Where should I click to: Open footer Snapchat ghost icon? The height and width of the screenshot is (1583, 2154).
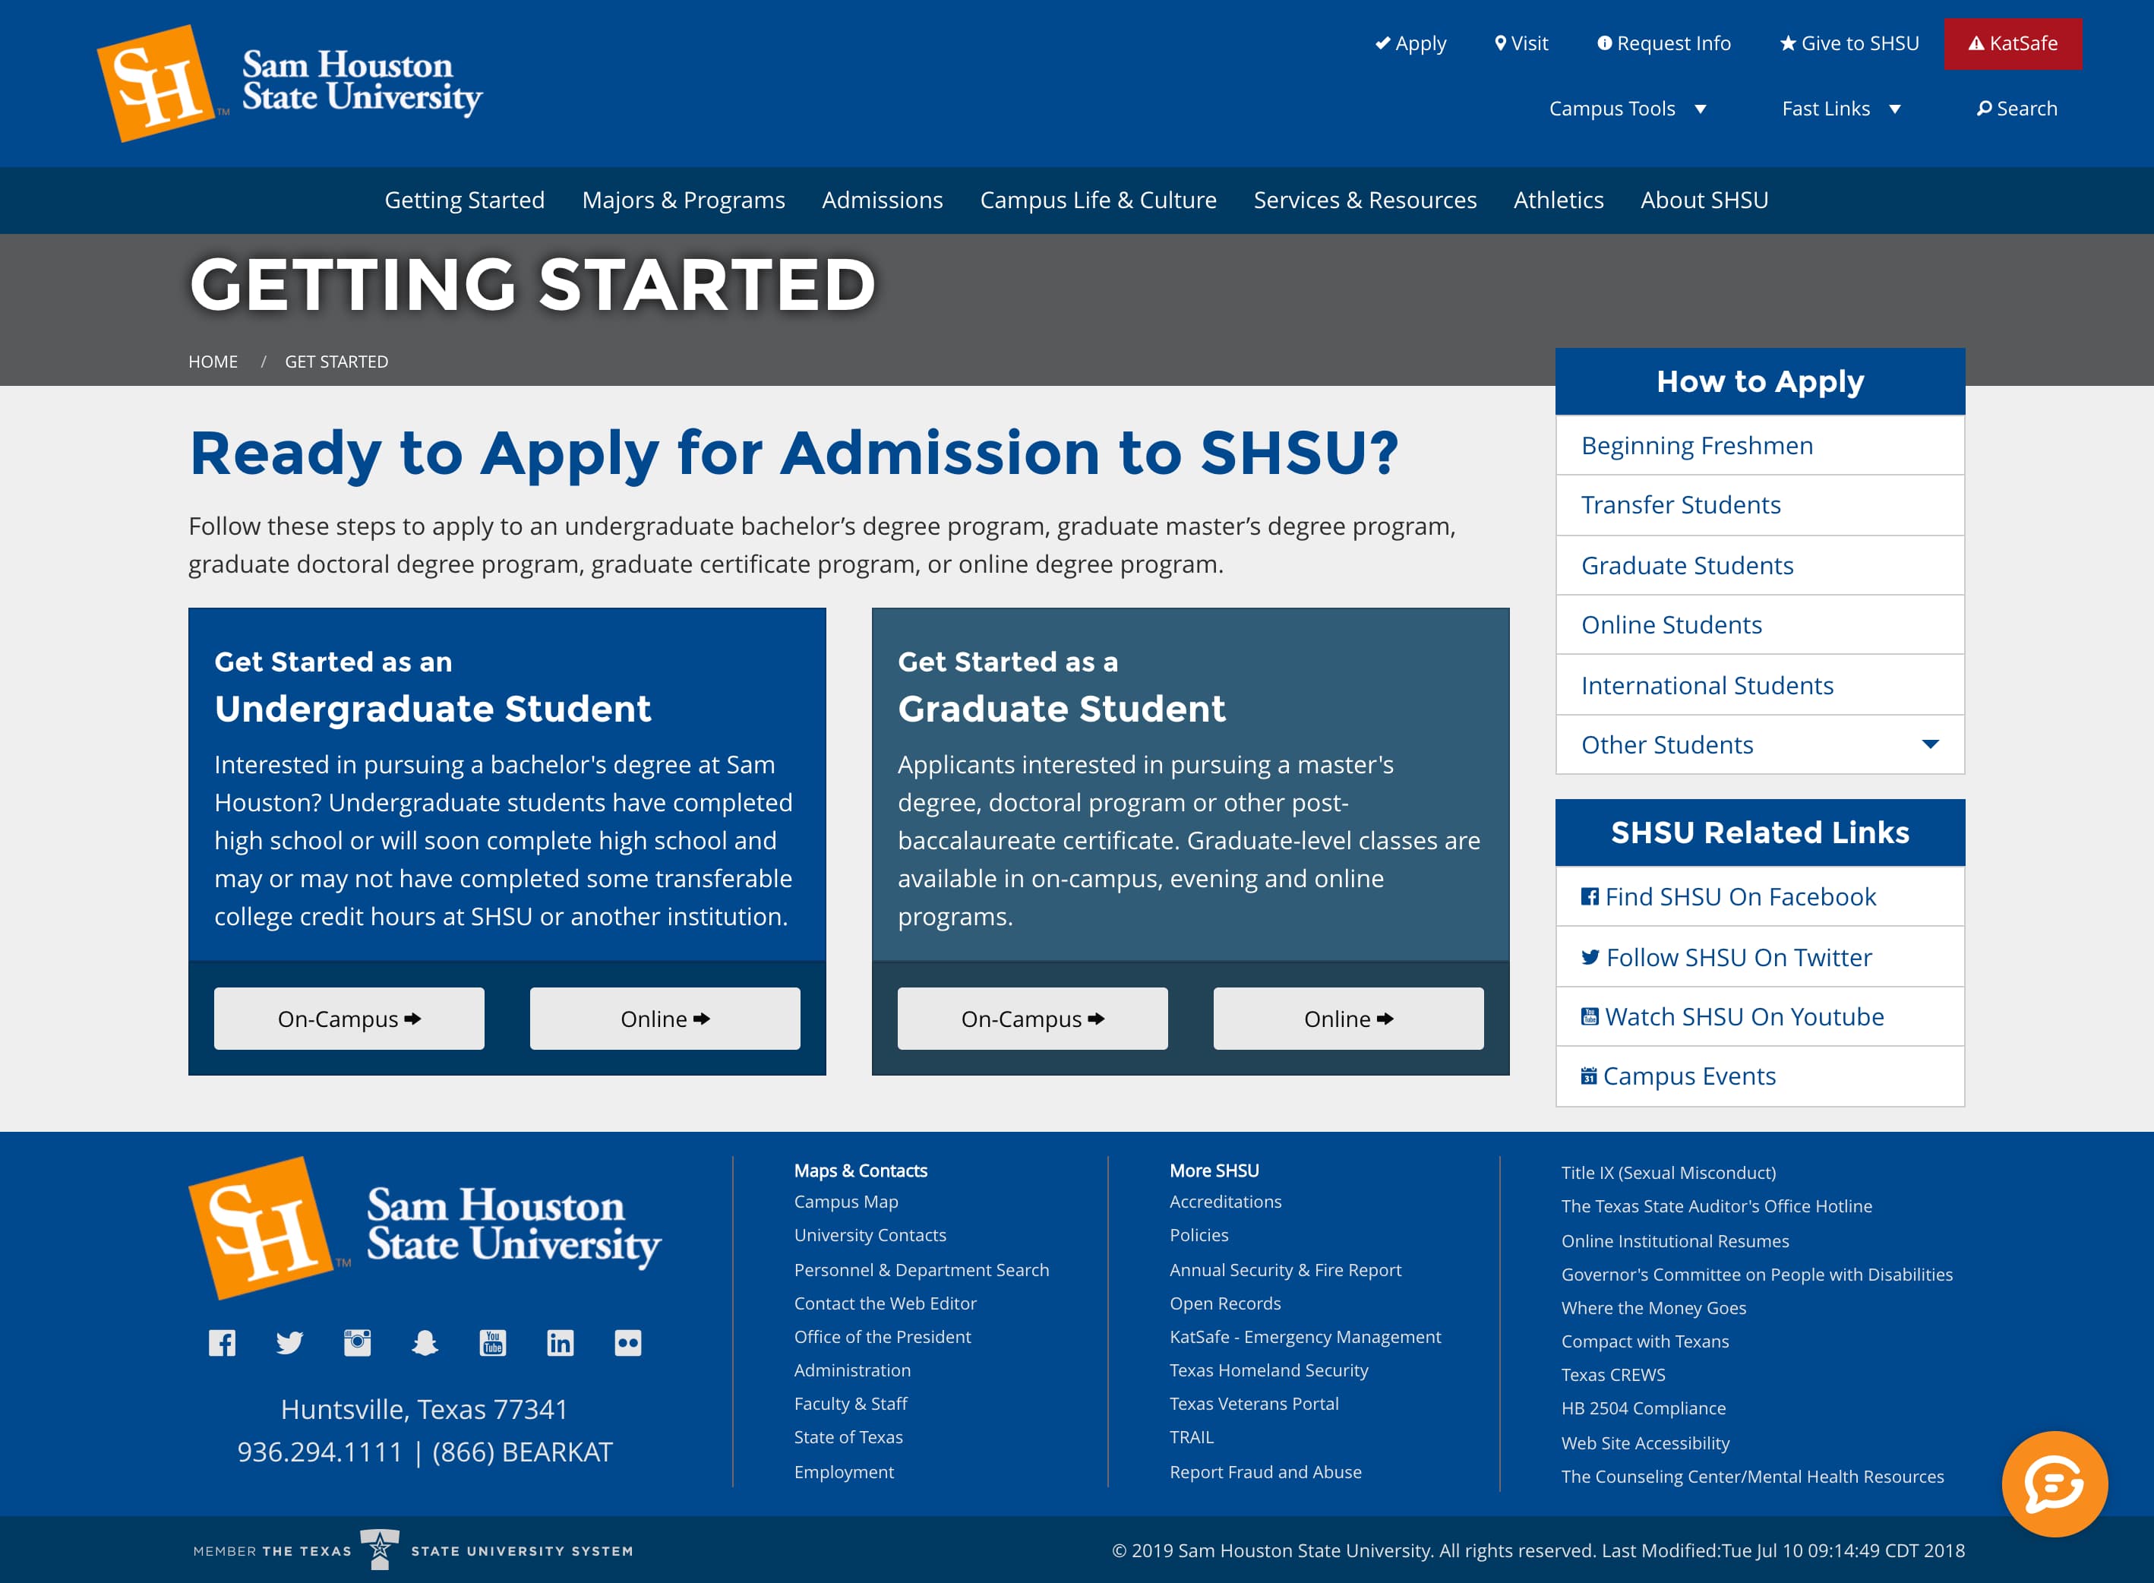tap(425, 1342)
